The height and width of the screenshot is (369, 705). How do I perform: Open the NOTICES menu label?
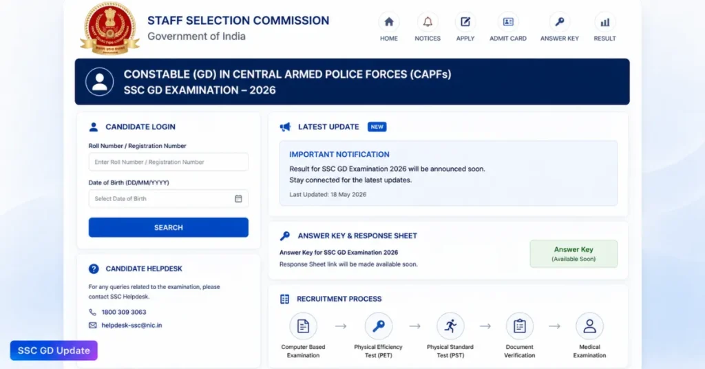pyautogui.click(x=428, y=39)
